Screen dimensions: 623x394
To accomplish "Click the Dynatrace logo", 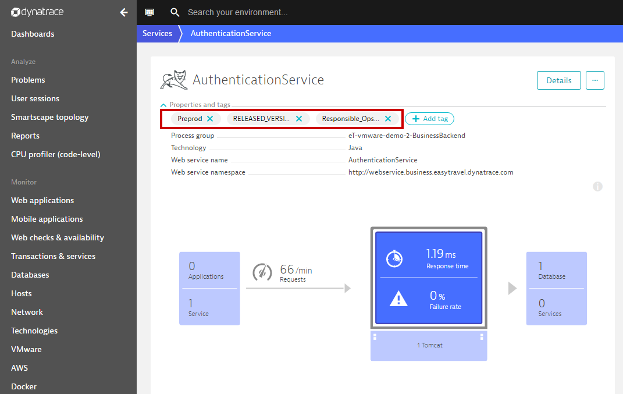I will [x=37, y=12].
